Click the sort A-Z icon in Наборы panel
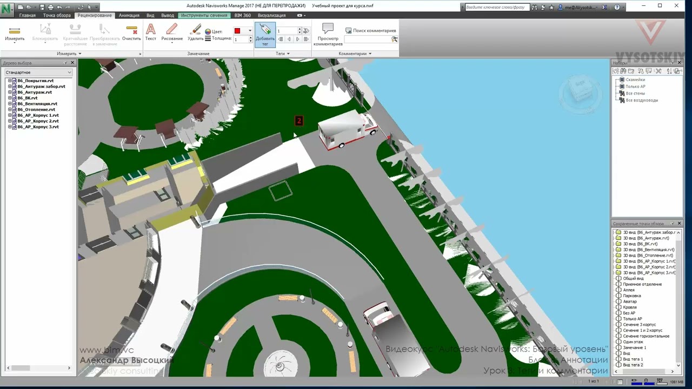The image size is (692, 389). 670,71
